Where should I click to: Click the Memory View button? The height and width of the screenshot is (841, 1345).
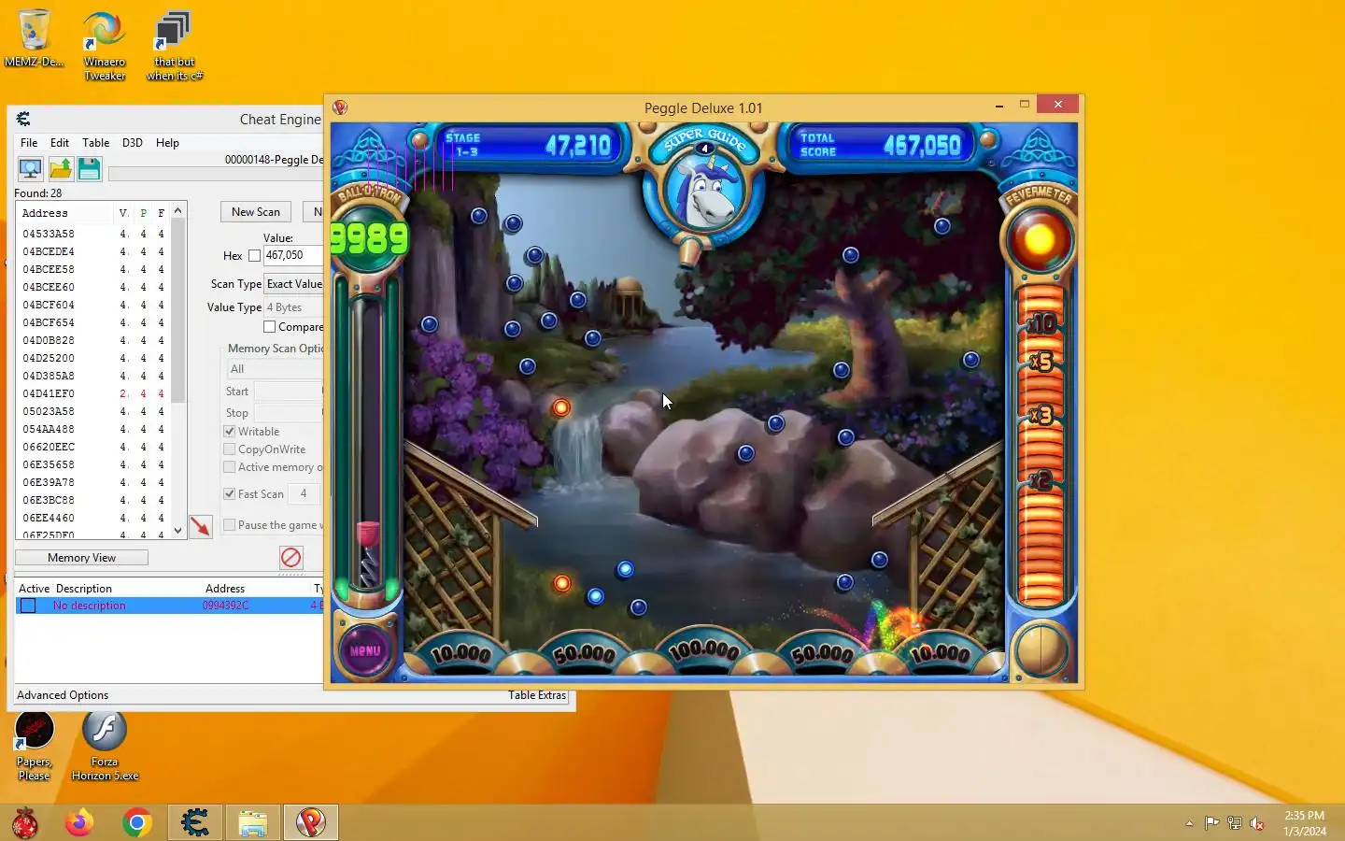(x=82, y=558)
